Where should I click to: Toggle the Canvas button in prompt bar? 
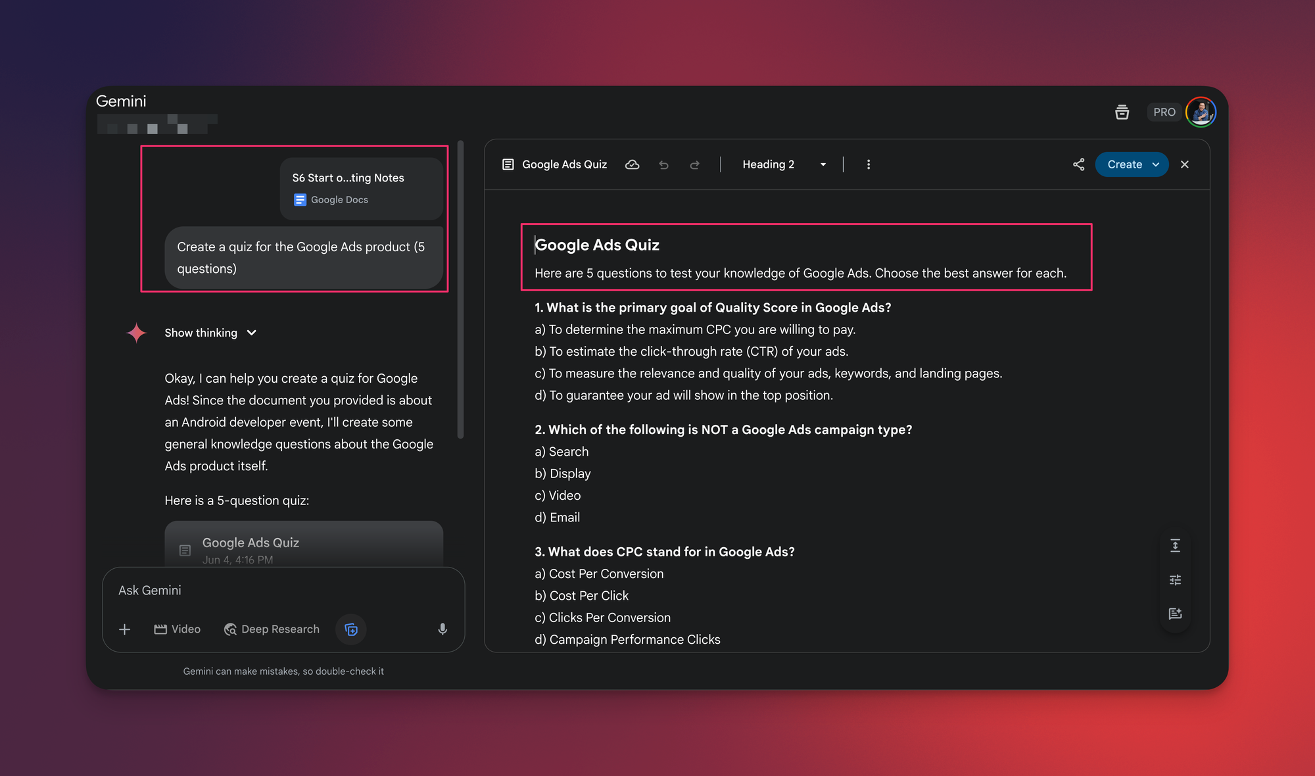click(x=351, y=629)
